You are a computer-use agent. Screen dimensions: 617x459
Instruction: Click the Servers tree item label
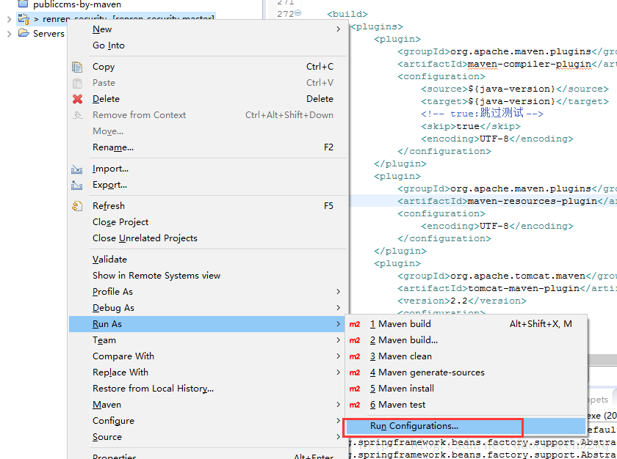click(48, 34)
